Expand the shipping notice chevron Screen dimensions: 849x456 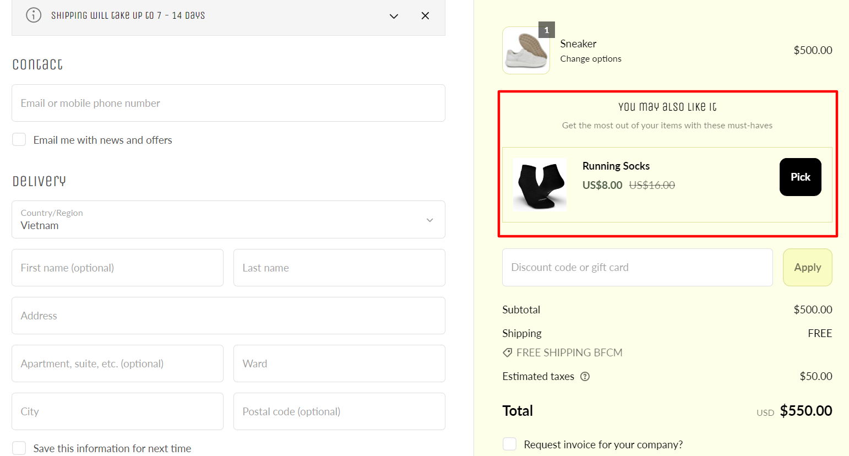click(x=394, y=16)
